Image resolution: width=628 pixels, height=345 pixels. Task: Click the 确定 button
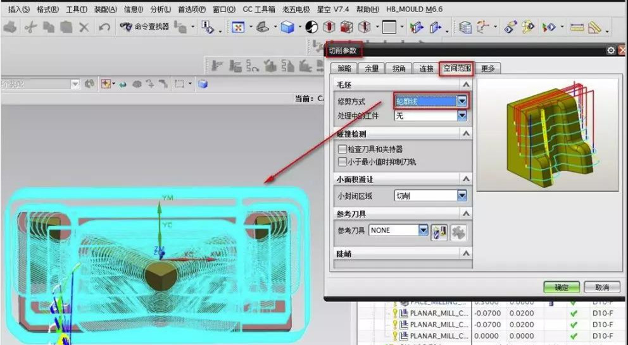[x=561, y=287]
